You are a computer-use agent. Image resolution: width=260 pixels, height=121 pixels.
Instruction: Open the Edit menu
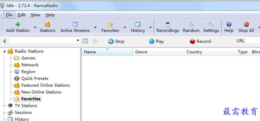[22, 15]
